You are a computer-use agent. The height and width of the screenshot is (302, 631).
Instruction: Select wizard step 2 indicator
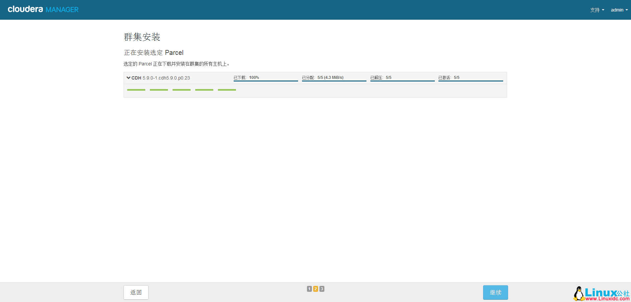tap(315, 289)
